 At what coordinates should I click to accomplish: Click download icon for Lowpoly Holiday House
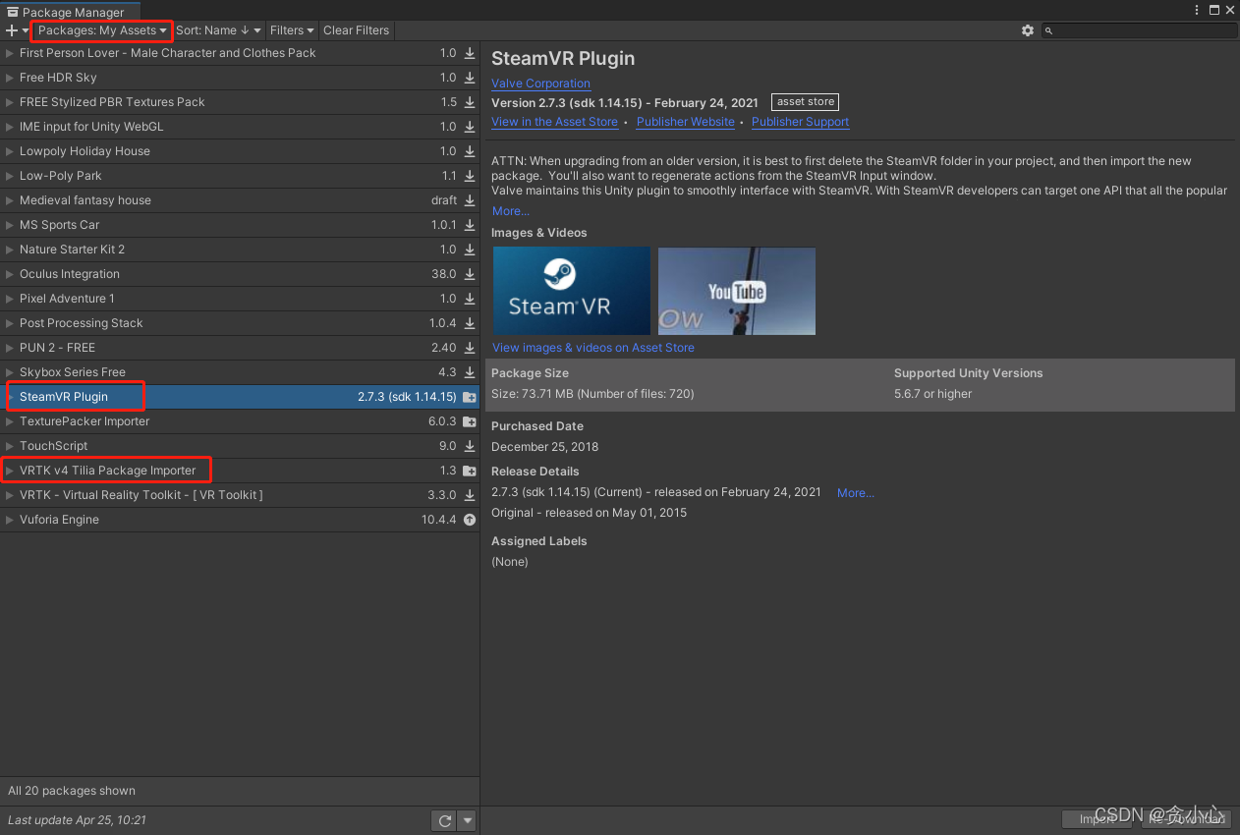point(470,151)
